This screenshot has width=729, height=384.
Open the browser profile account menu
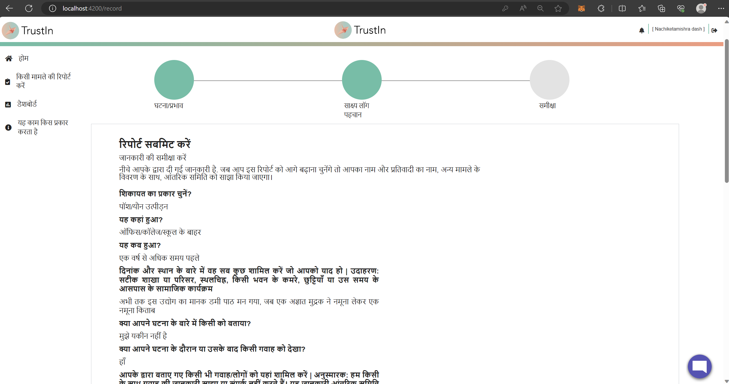click(702, 8)
